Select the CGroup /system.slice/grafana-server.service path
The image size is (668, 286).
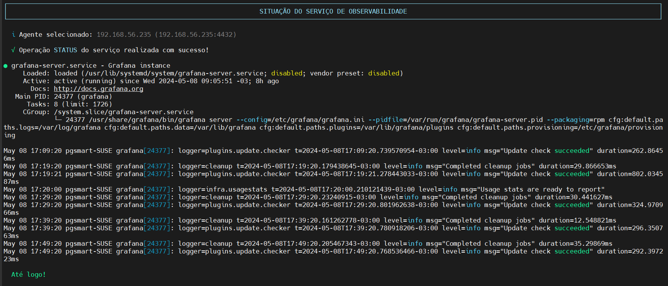[x=124, y=112]
